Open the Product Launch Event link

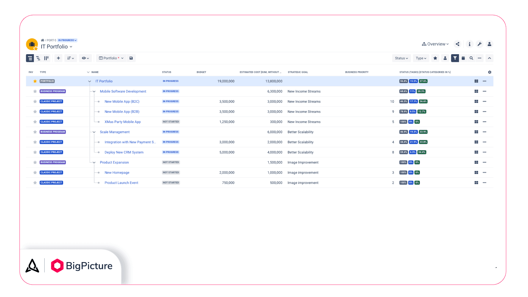click(x=121, y=183)
